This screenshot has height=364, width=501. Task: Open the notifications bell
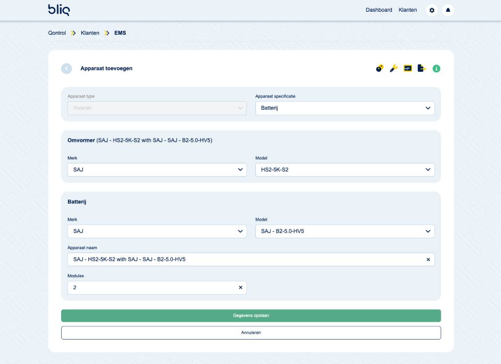[448, 10]
